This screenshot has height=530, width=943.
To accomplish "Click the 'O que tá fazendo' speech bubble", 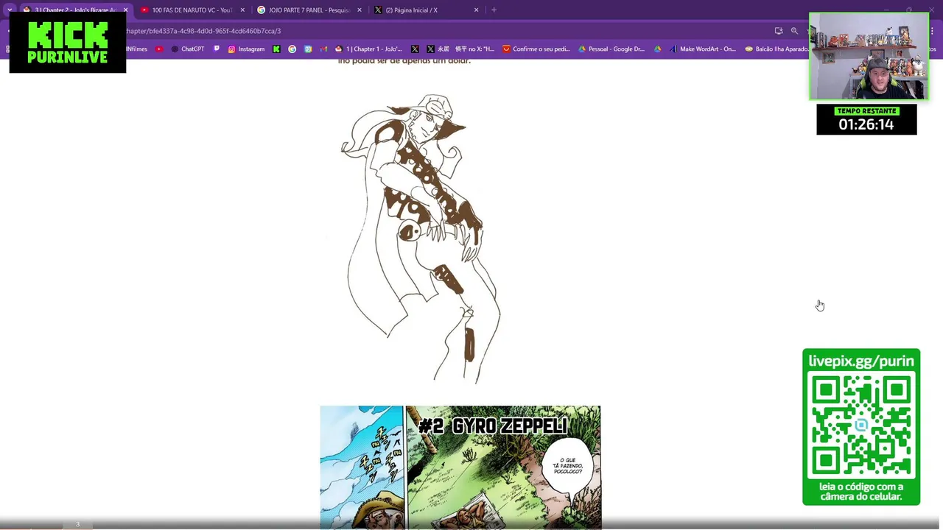I will coord(567,466).
